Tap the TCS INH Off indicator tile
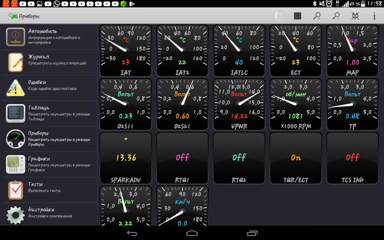The image size is (384, 240). [x=352, y=158]
